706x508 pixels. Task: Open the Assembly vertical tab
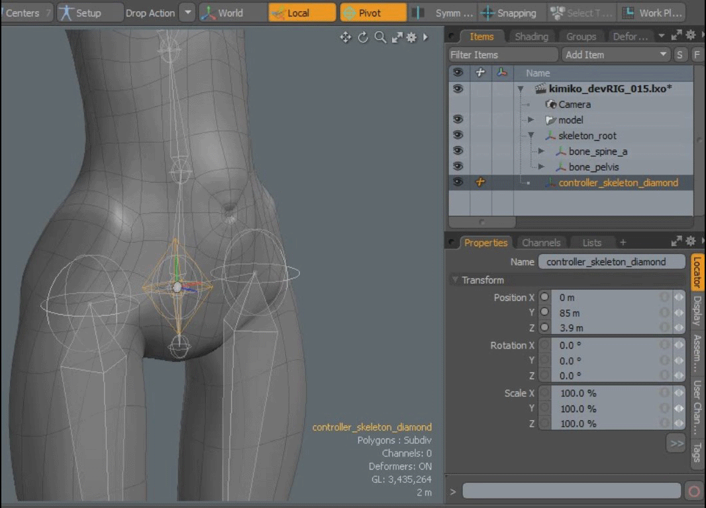[697, 354]
